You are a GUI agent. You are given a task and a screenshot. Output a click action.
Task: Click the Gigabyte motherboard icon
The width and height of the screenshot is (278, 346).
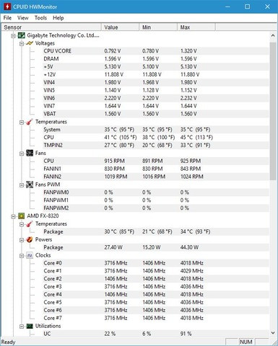point(22,35)
